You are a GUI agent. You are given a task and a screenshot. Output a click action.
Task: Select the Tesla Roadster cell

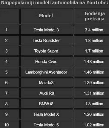[47, 40]
